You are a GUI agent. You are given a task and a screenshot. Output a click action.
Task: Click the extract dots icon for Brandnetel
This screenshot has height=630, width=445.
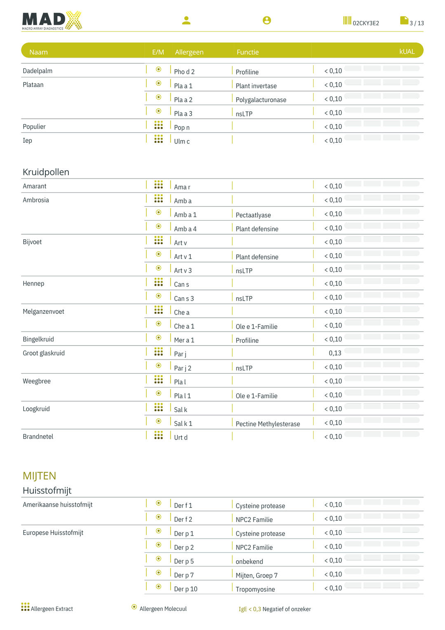click(x=158, y=435)
